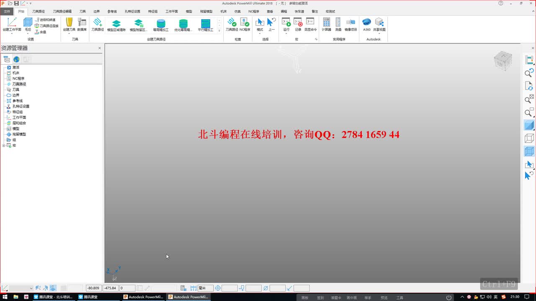Click the 测量 measure tool
This screenshot has width=536, height=301.
[x=338, y=24]
